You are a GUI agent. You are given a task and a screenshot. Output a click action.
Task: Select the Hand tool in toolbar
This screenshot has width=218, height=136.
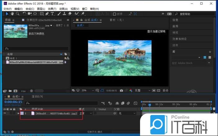pos(12,14)
